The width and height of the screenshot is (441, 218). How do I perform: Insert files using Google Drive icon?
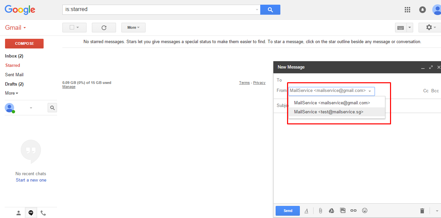pyautogui.click(x=331, y=211)
